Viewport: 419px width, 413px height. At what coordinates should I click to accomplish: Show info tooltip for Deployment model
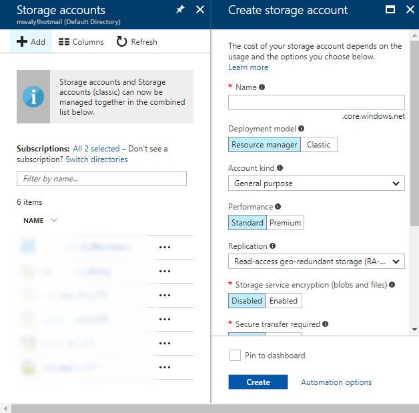[301, 129]
